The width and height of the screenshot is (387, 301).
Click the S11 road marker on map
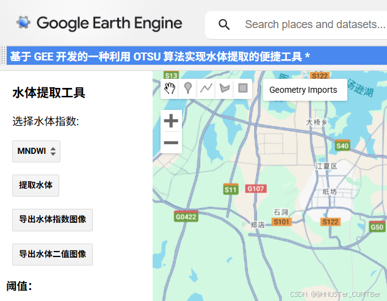231,189
